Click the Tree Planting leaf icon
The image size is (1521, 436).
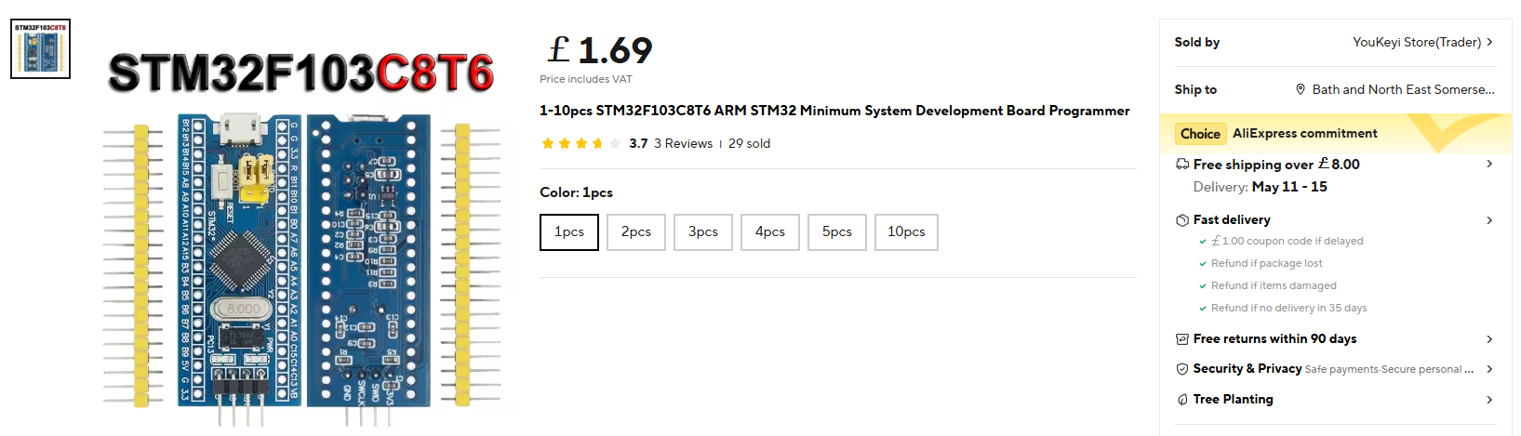click(x=1182, y=400)
